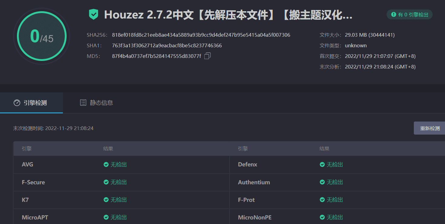Click 无检出 result text for AVG
Viewport: 445px width, 224px height.
[x=119, y=165]
